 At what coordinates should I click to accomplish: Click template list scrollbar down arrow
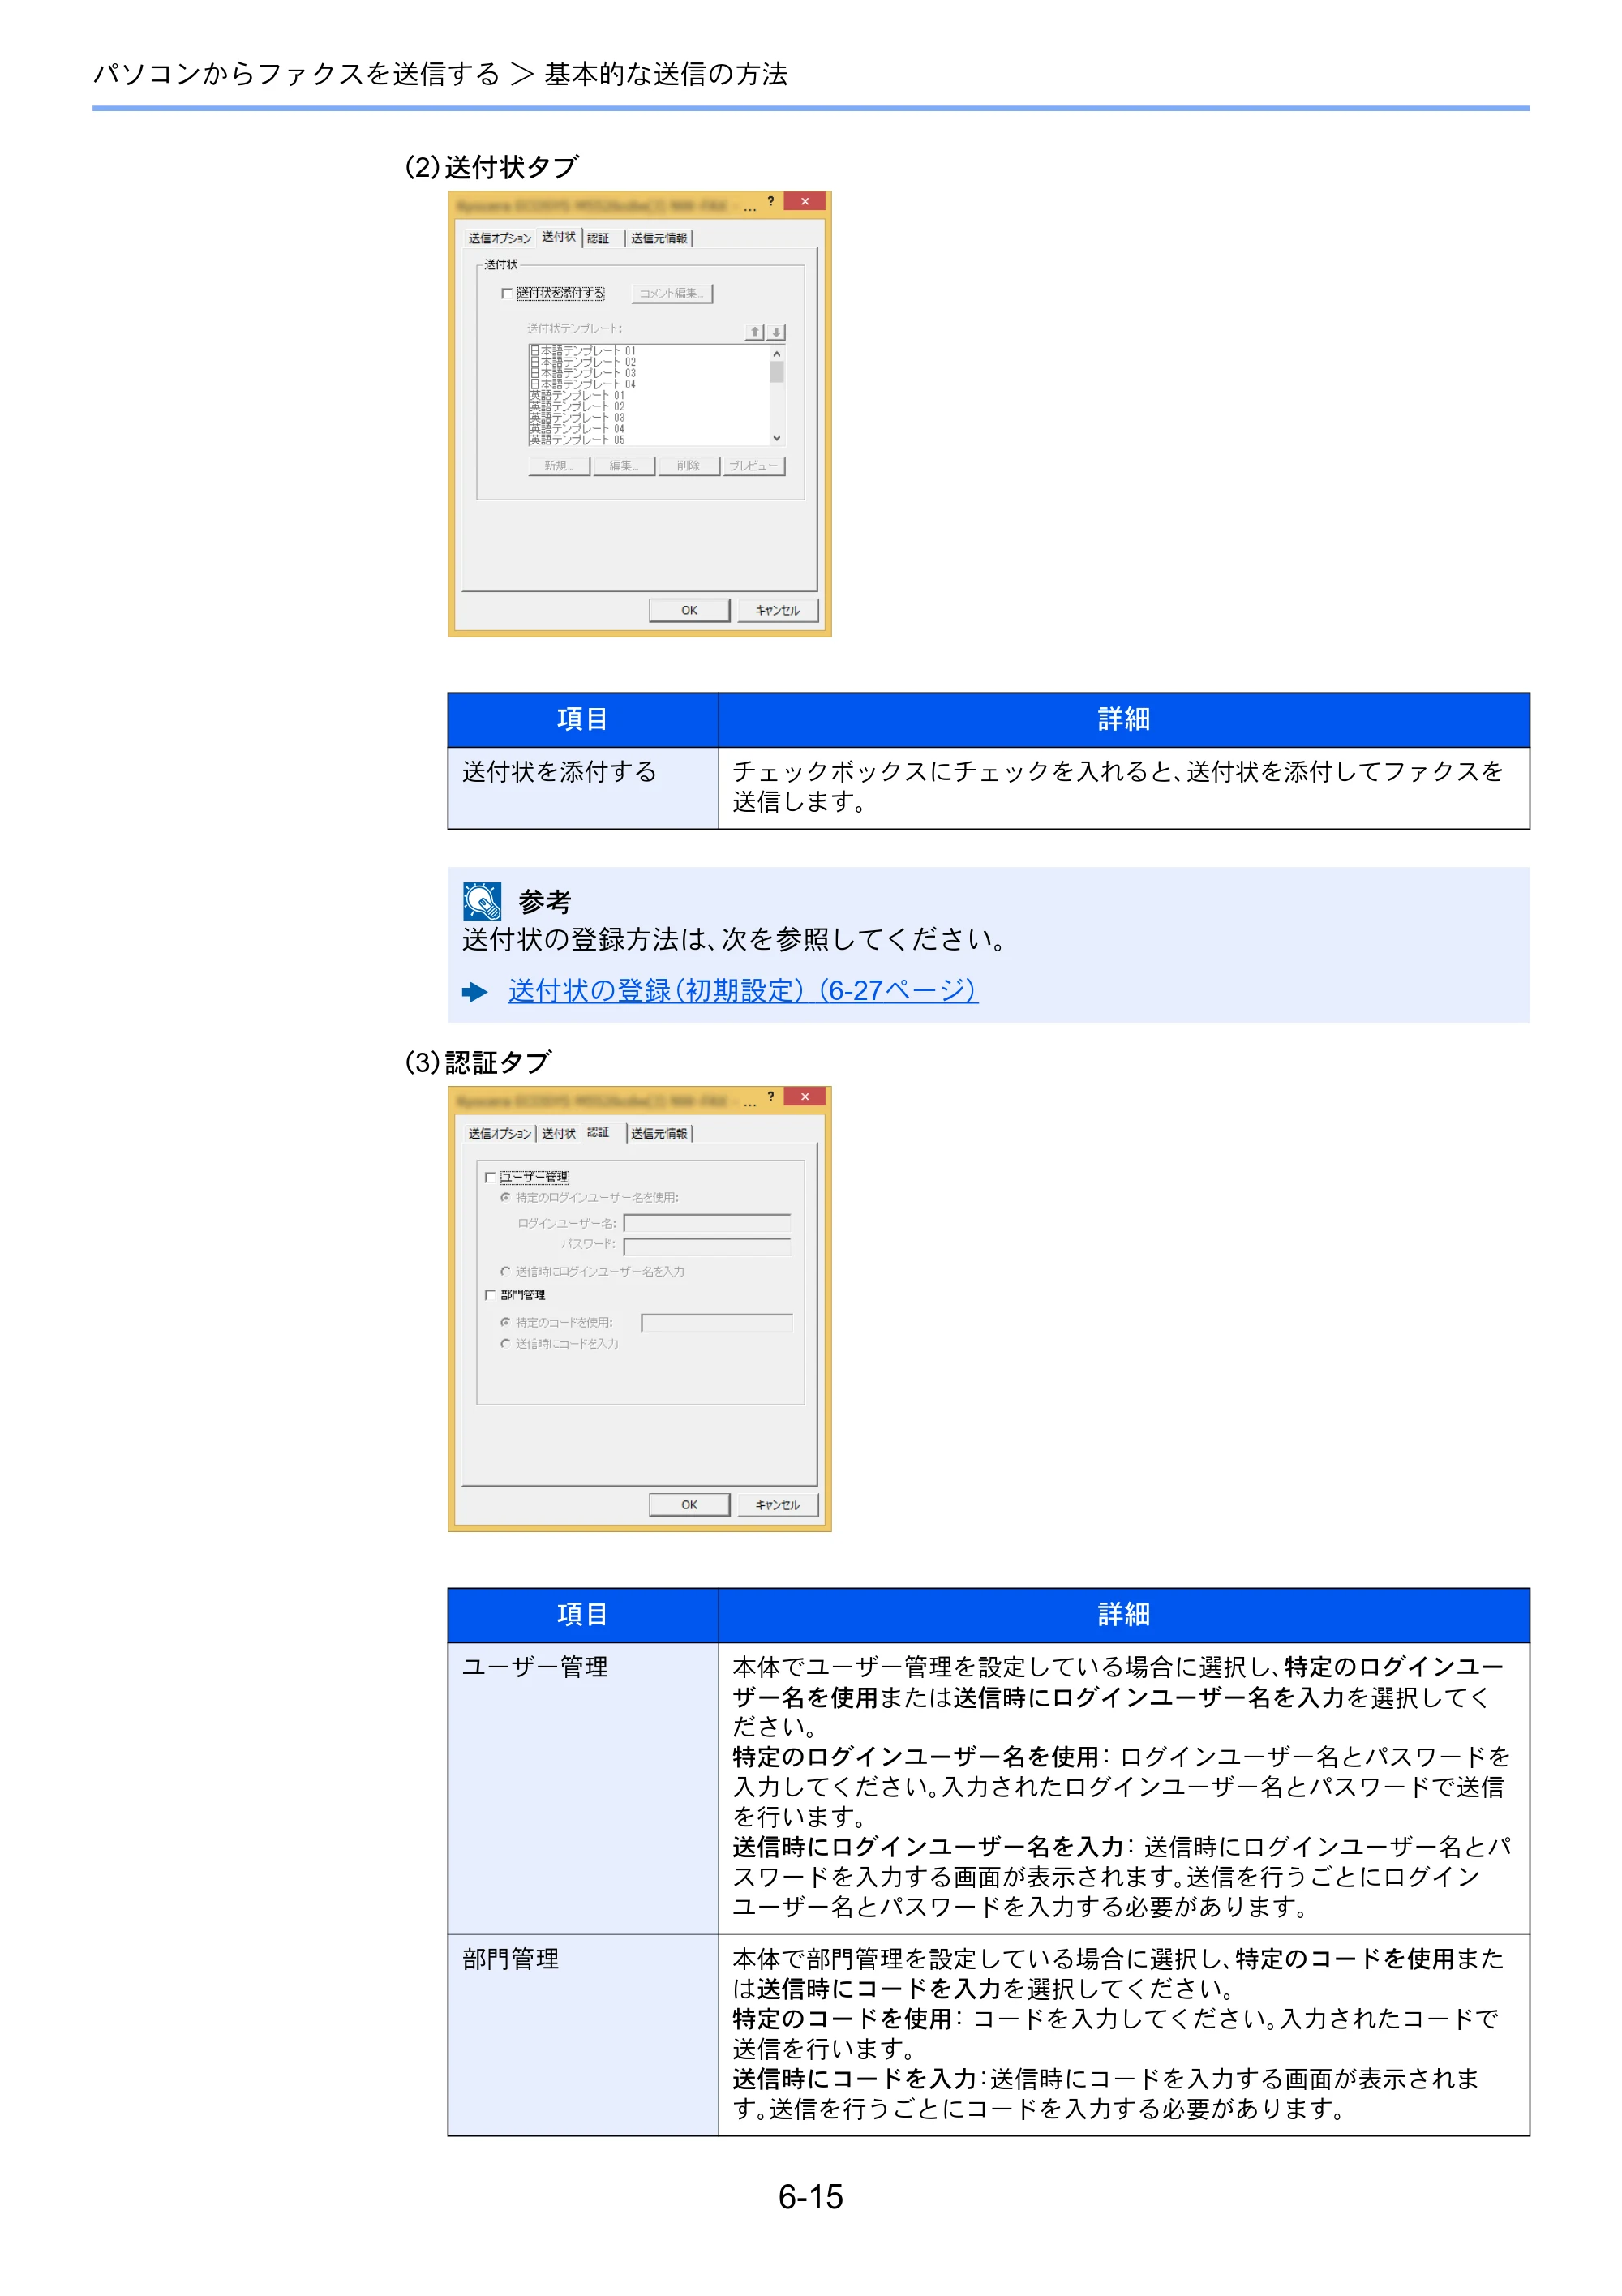[776, 438]
